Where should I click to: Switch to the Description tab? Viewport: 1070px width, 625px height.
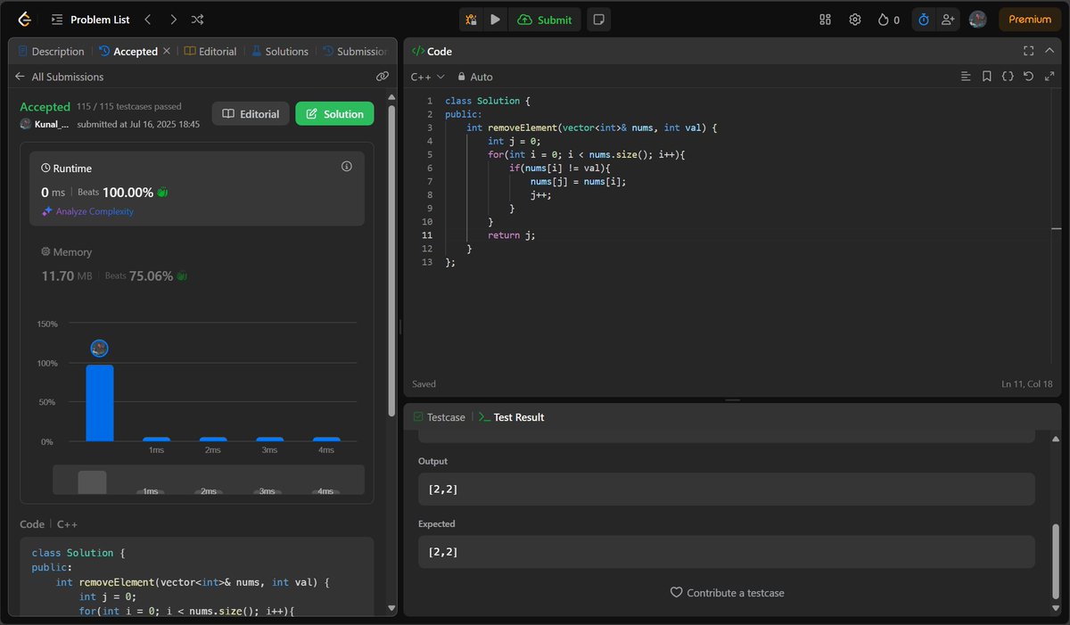pos(51,52)
